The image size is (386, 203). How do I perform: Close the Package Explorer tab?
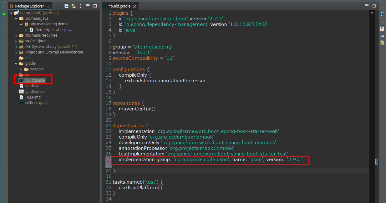[48, 6]
